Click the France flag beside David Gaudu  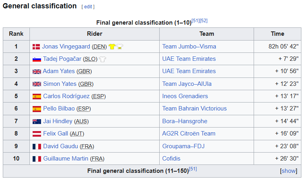pyautogui.click(x=37, y=147)
